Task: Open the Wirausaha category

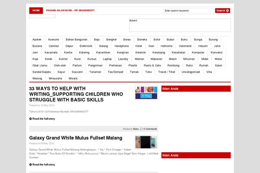Action: pos(55,78)
